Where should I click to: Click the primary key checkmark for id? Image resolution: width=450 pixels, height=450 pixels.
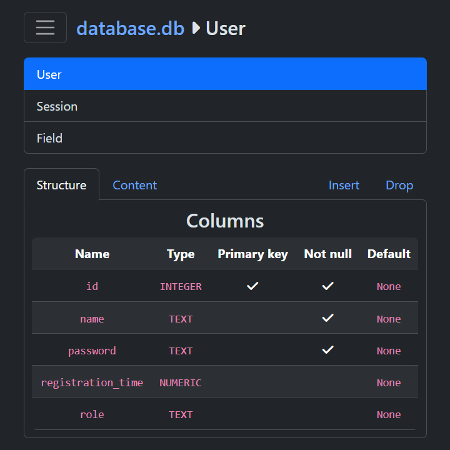tap(252, 286)
